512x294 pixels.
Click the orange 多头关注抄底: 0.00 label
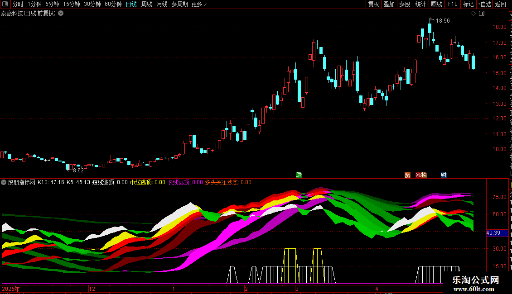point(228,182)
